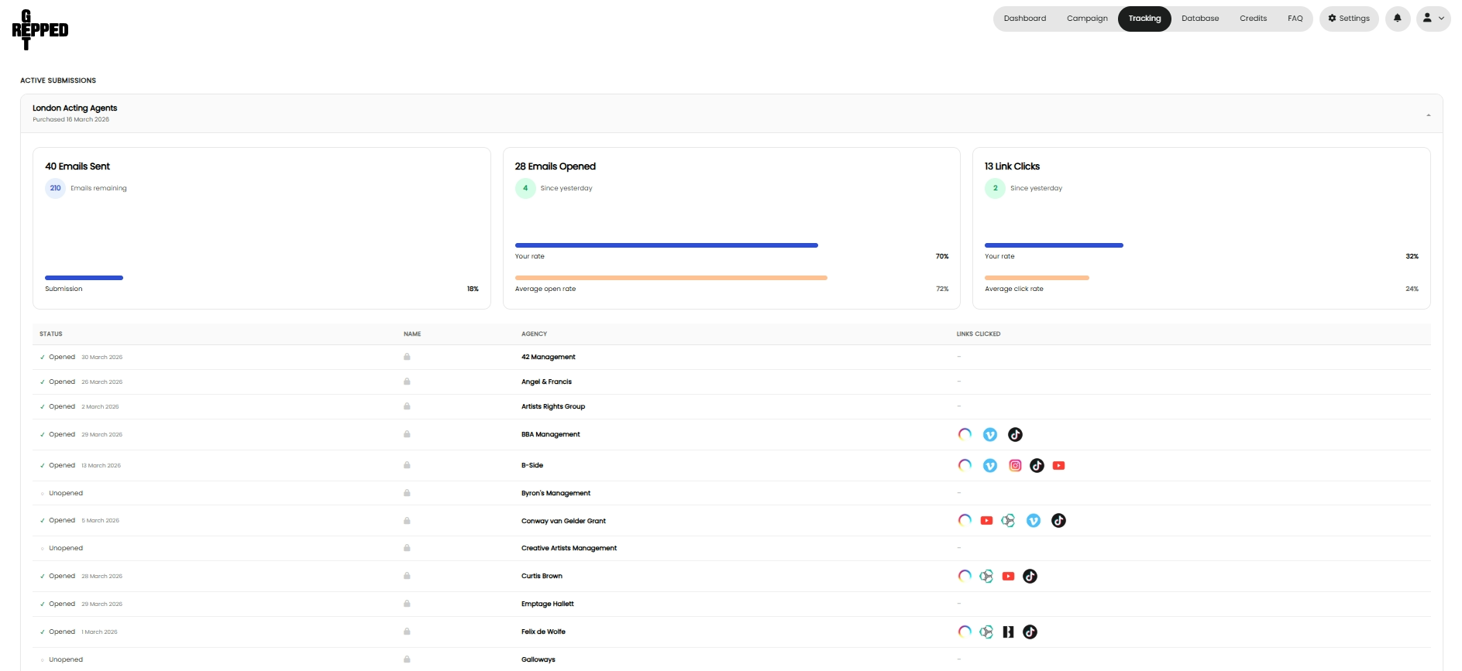Click hexagon icon in Conway van Gelder Grant row

[x=1008, y=521]
